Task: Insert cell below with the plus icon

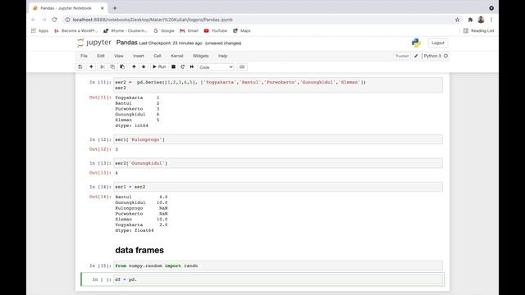Action: pyautogui.click(x=91, y=67)
